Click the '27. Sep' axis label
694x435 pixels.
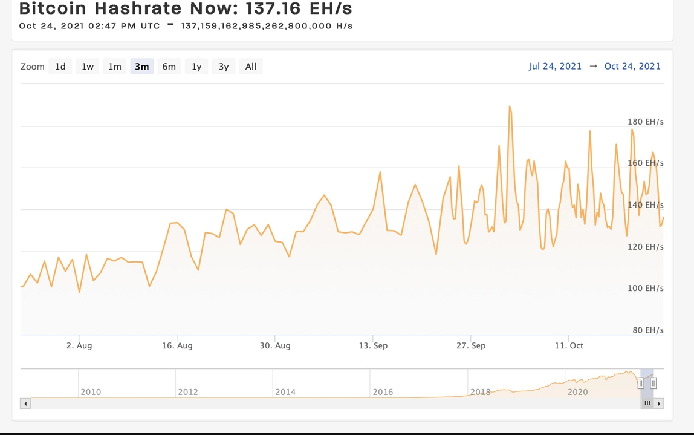(471, 345)
